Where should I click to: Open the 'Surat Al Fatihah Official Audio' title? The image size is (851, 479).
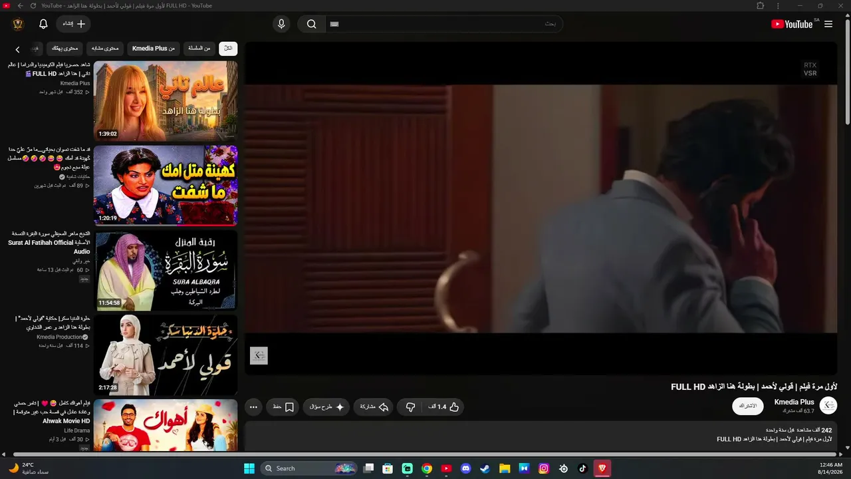pos(49,243)
